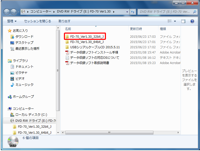Sort files by 更新日時 column header
The image size is (200, 151).
[x=136, y=29]
